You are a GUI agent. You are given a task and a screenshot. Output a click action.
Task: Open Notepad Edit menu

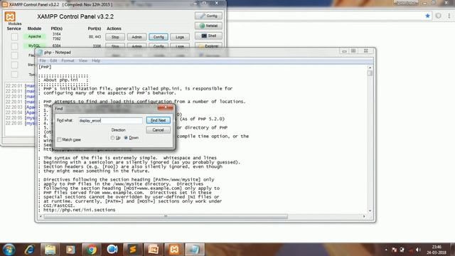click(x=53, y=60)
